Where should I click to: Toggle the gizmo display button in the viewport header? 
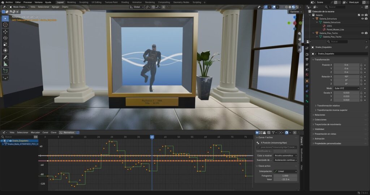point(266,7)
